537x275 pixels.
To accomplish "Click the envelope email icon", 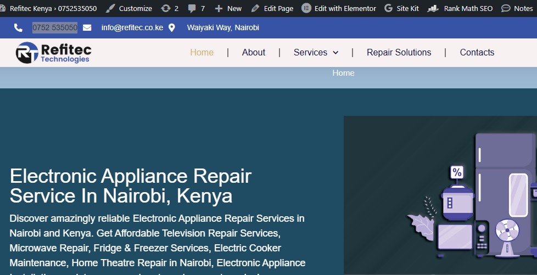I will [87, 27].
